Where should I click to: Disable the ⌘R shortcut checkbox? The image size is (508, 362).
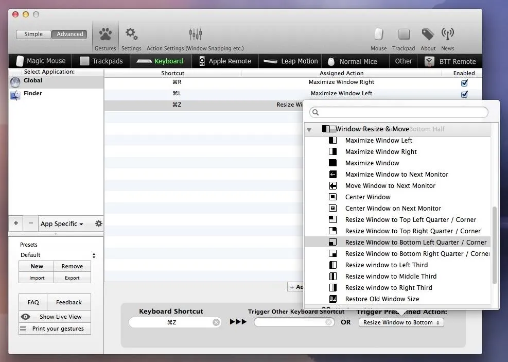coord(464,82)
